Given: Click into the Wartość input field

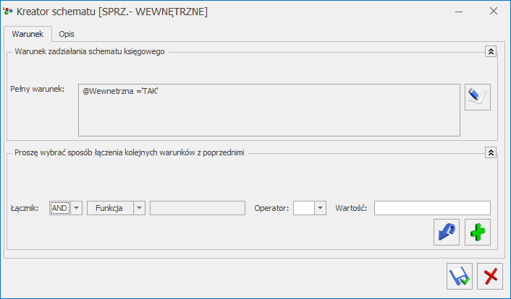Looking at the screenshot, I should click(x=432, y=208).
